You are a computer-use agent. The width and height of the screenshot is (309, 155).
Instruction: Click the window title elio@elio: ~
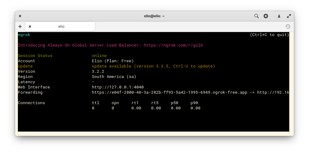tap(154, 16)
